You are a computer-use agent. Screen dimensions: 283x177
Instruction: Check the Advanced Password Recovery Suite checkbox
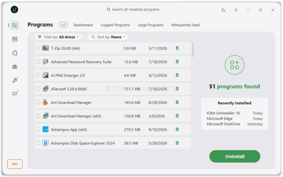pyautogui.click(x=38, y=62)
